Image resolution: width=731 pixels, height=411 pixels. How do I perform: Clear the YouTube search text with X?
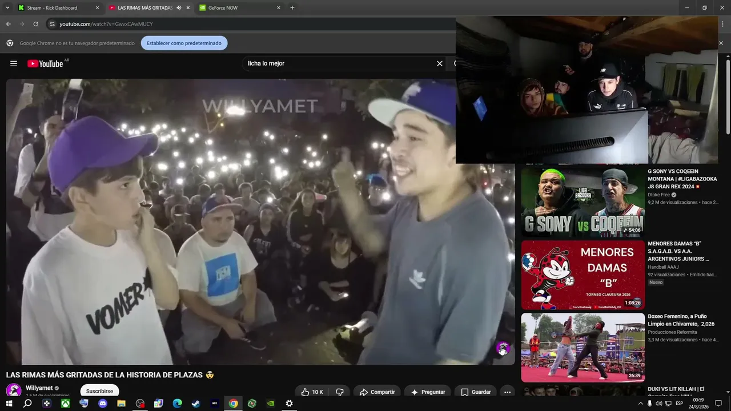pyautogui.click(x=440, y=63)
